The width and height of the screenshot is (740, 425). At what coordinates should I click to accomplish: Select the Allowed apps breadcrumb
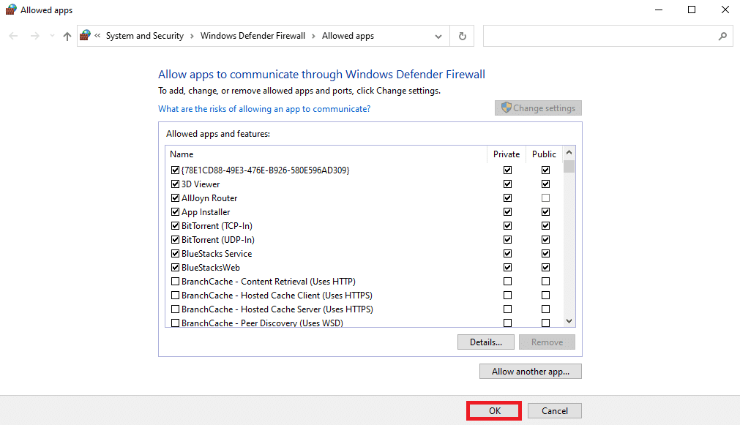click(x=348, y=36)
